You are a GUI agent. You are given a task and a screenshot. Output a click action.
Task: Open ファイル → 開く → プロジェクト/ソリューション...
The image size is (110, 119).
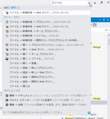pos(47,45)
